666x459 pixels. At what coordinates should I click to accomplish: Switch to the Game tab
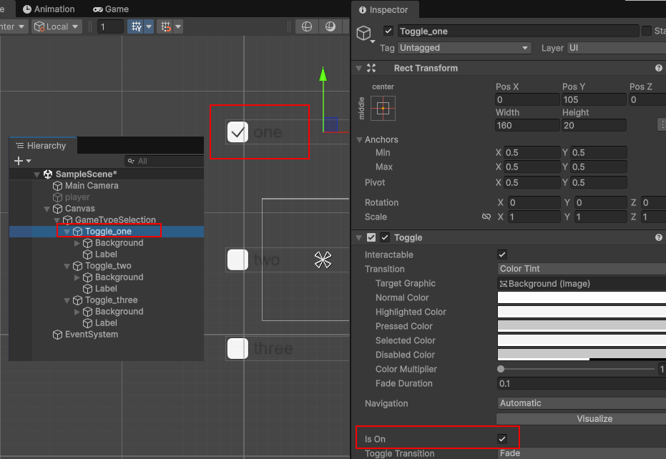pos(111,9)
